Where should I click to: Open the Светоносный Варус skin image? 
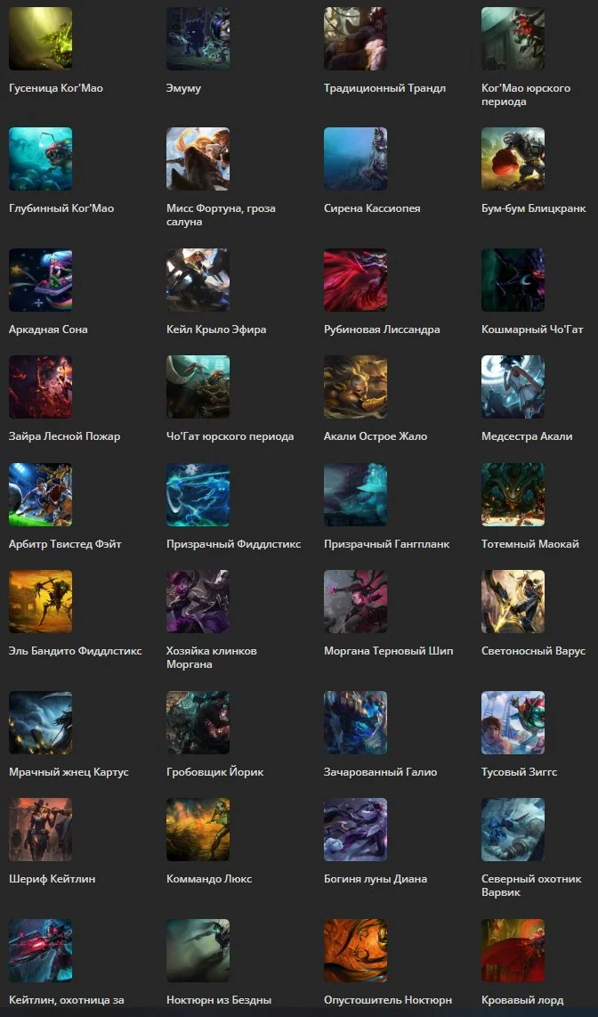[513, 601]
